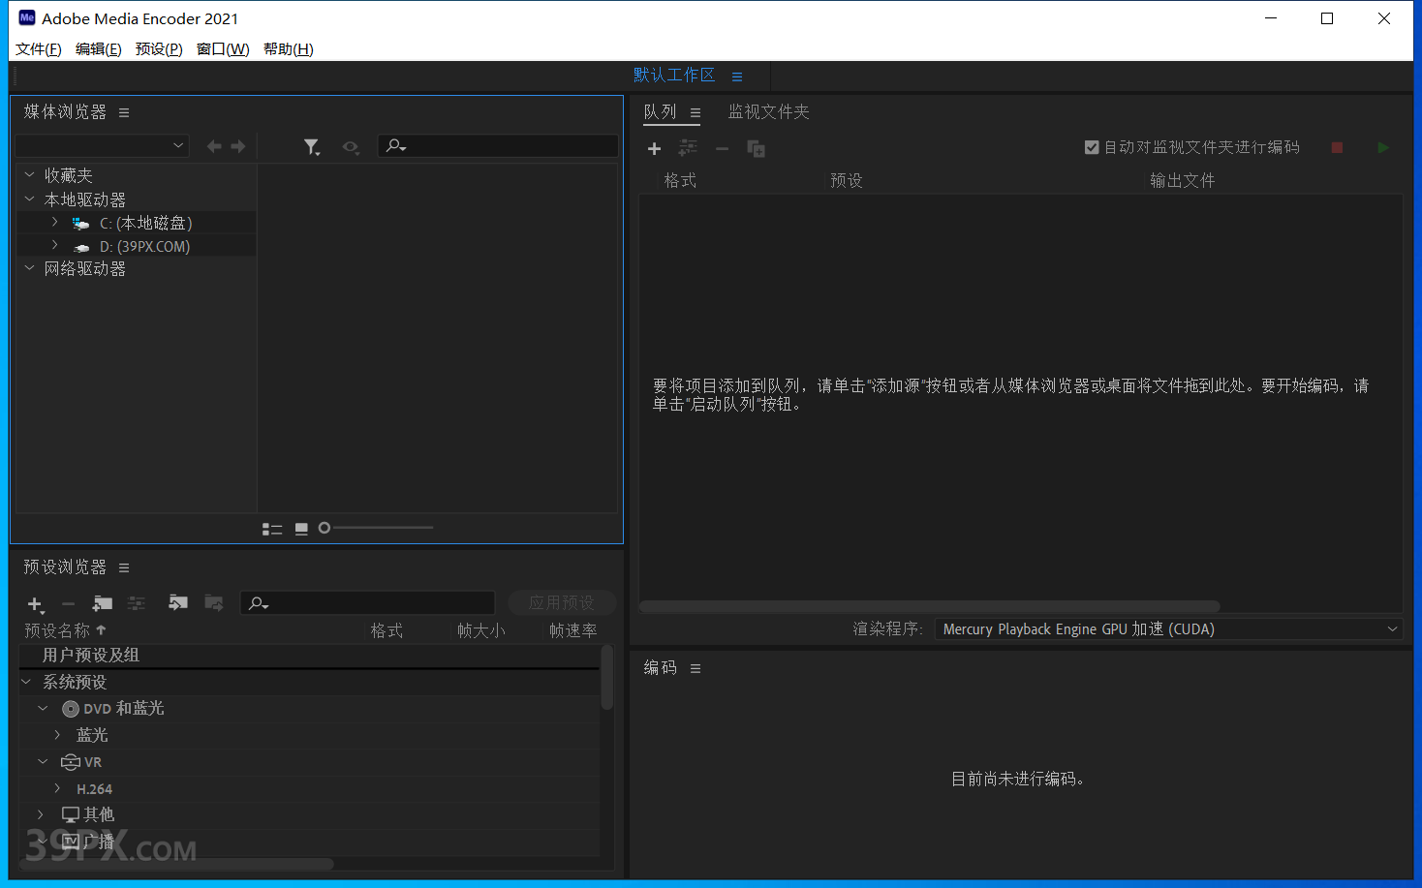
Task: Open the media browser file type filter
Action: coord(312,147)
